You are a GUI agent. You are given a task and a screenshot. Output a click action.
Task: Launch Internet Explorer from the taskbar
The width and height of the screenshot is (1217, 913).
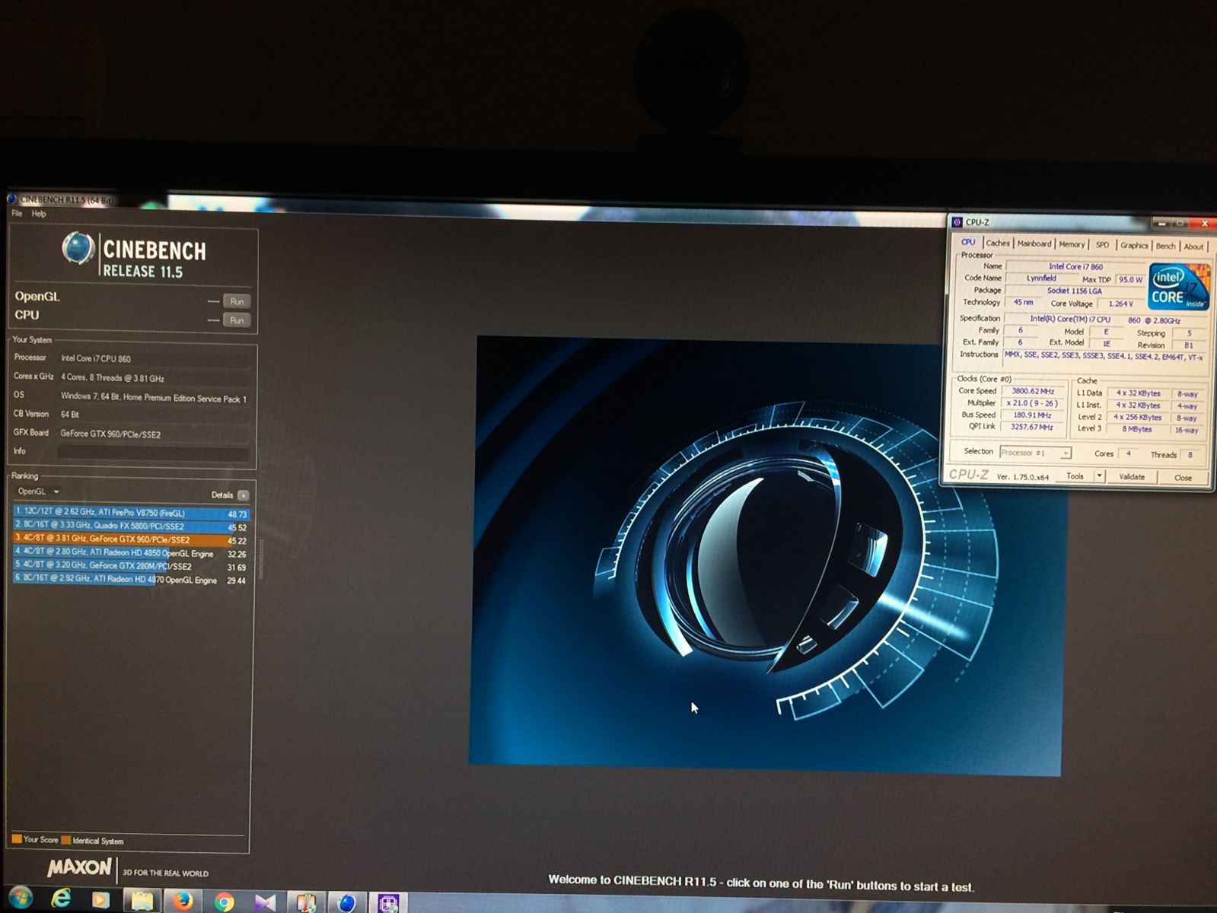coord(61,899)
